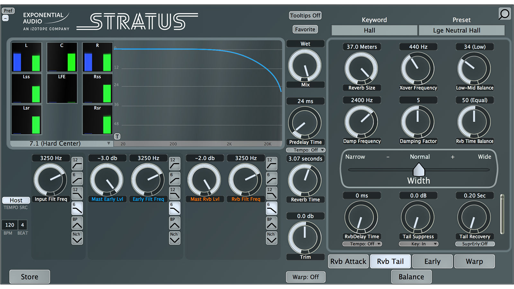Select Rvb filter bandpass (BP) icon
Screen dimensions: 514x289
[271, 223]
